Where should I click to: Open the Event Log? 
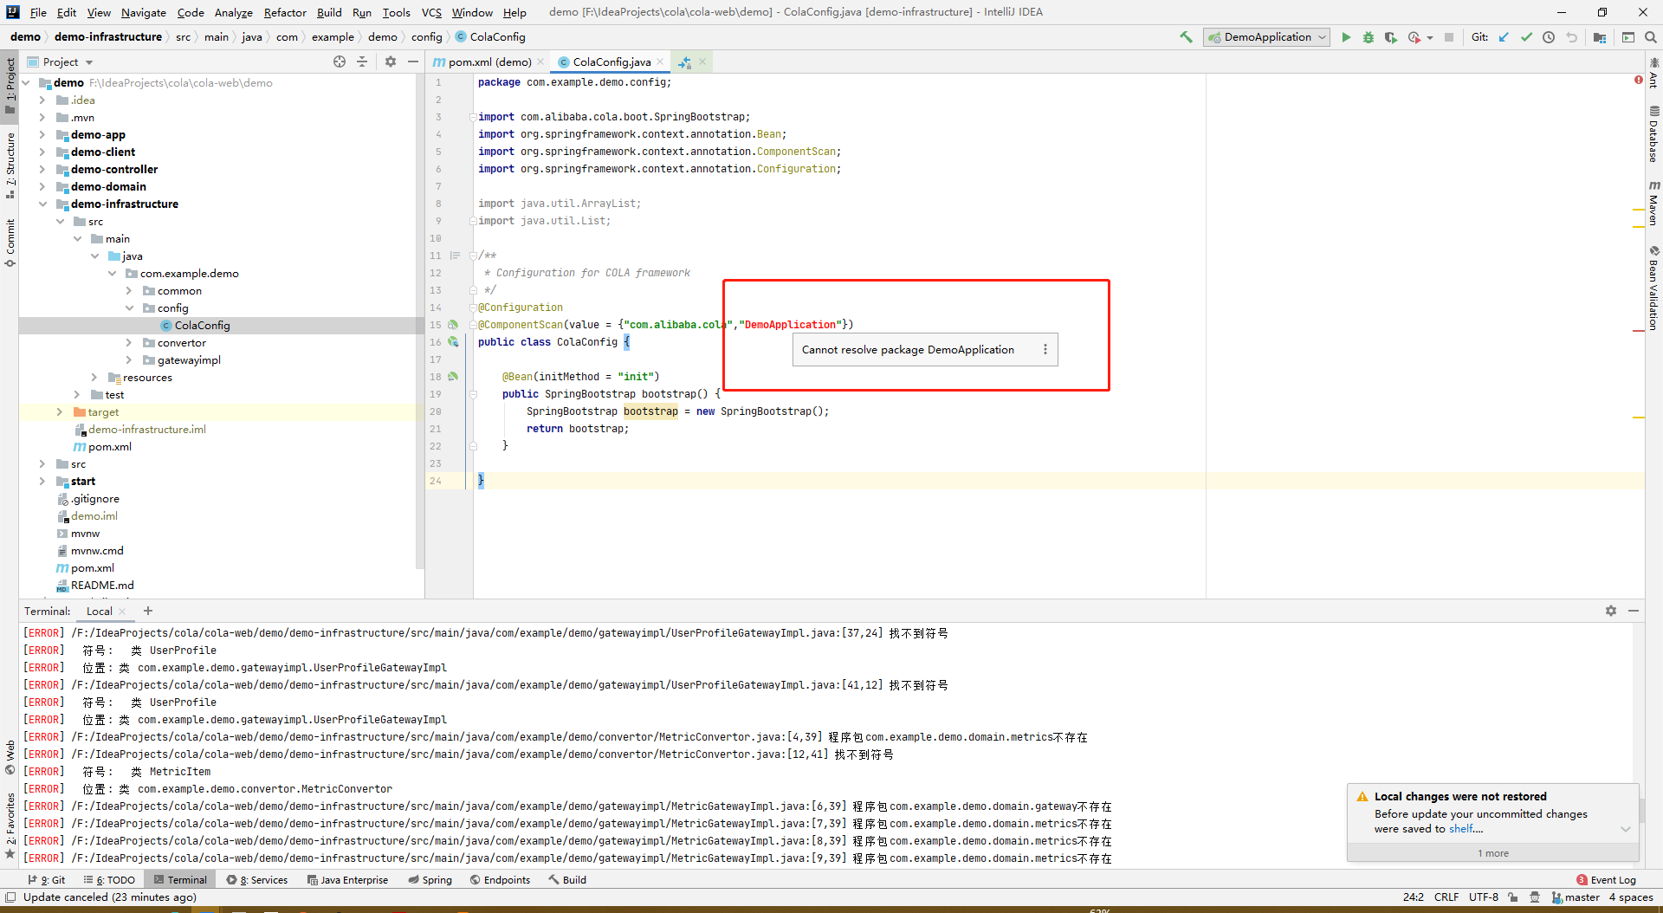click(1606, 879)
